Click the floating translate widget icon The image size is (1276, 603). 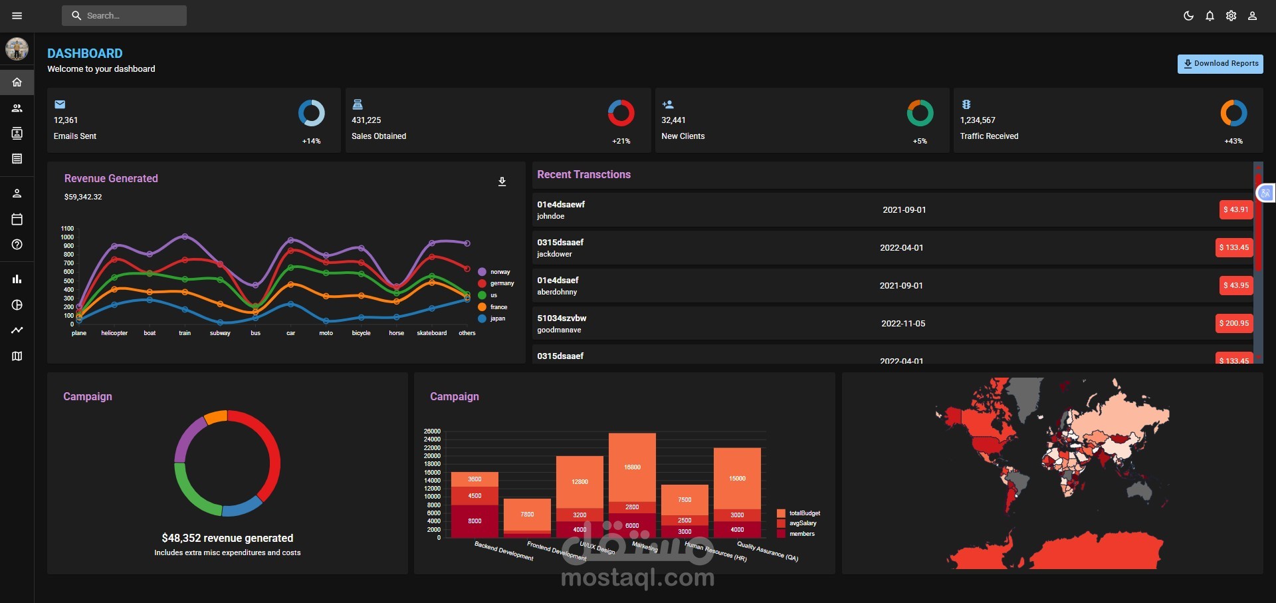point(1265,193)
